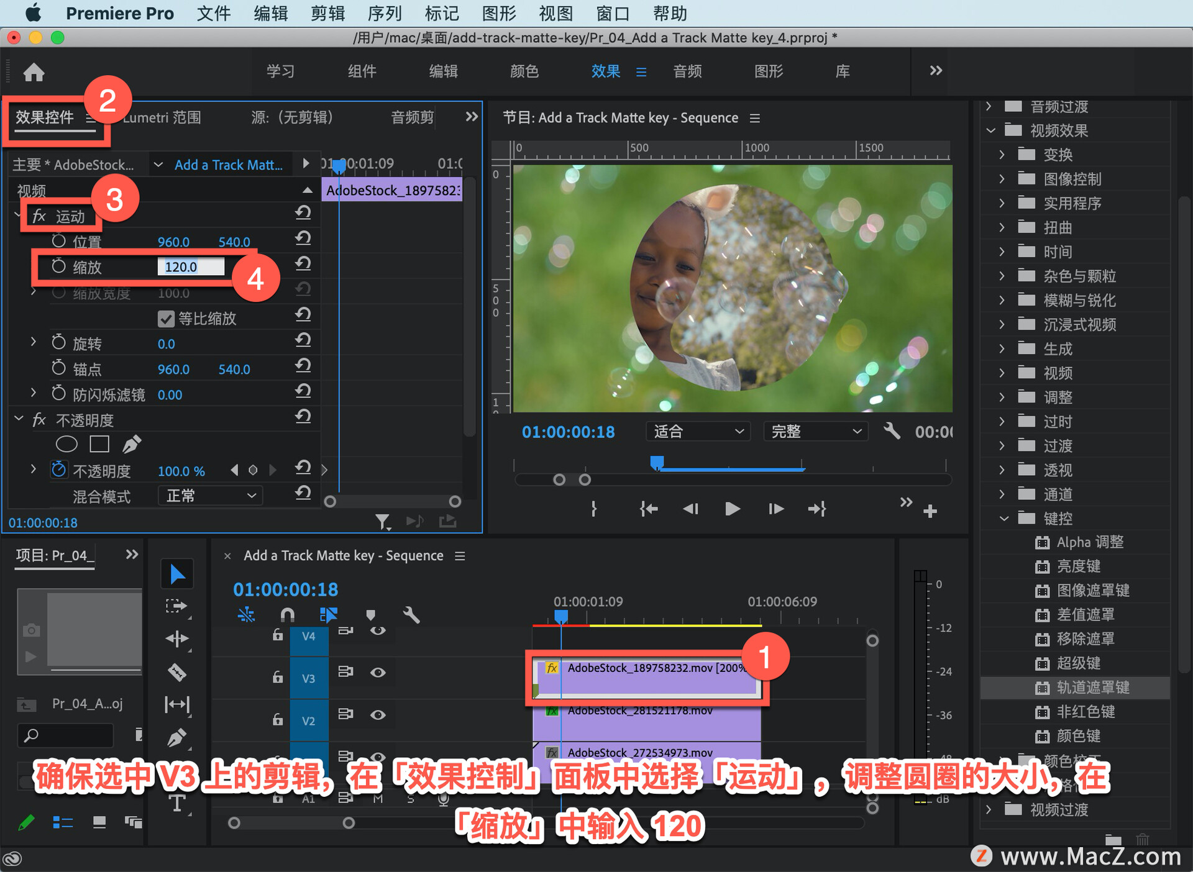Viewport: 1193px width, 872px height.
Task: Play the Program Monitor sequence
Action: click(733, 509)
